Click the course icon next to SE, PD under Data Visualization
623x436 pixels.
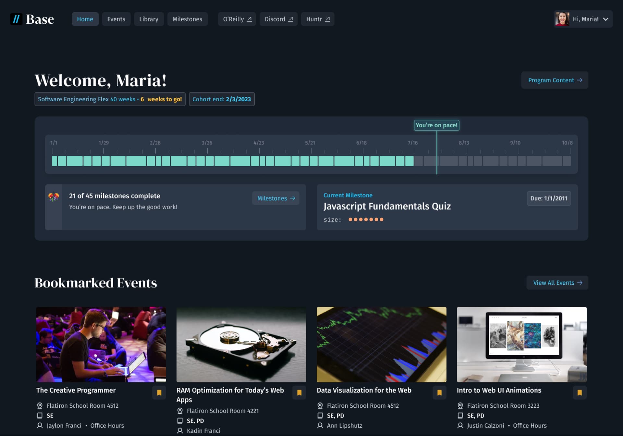[320, 416]
